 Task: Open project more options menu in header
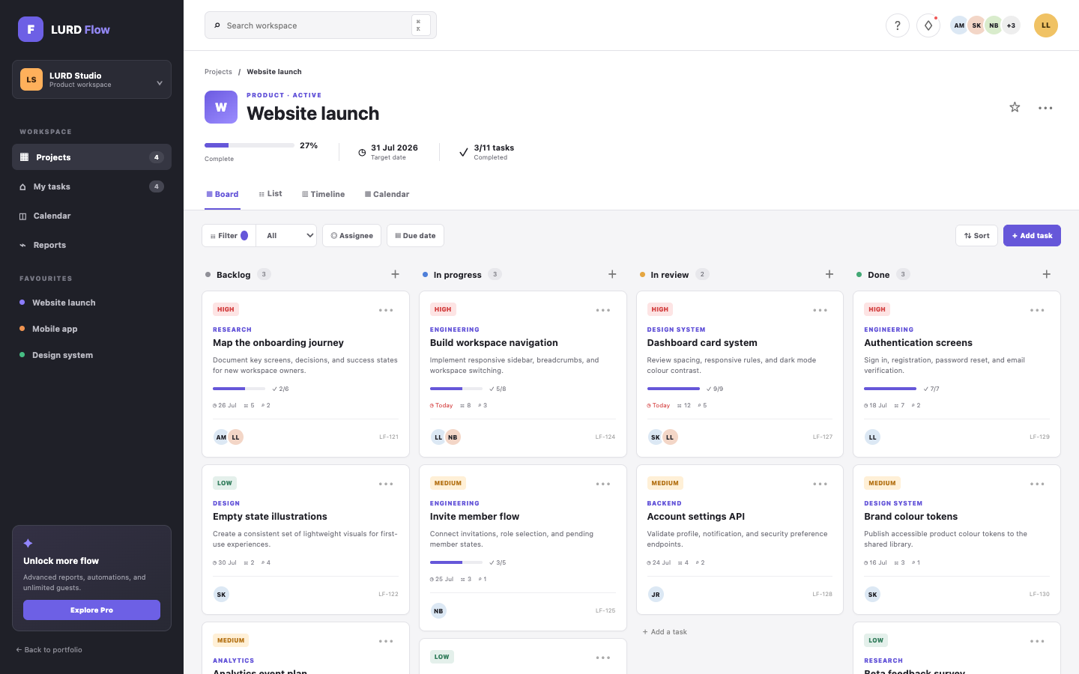(1045, 108)
